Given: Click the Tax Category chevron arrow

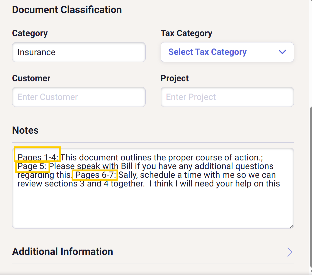Looking at the screenshot, I should coord(282,52).
